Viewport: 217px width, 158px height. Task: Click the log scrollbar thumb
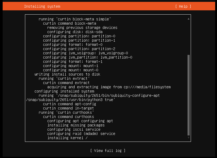point(189,95)
